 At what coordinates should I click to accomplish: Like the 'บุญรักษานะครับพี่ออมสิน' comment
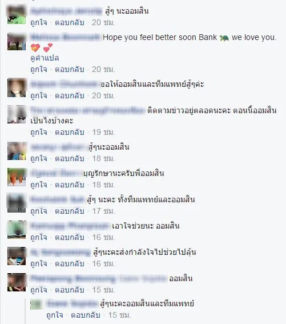pos(39,185)
